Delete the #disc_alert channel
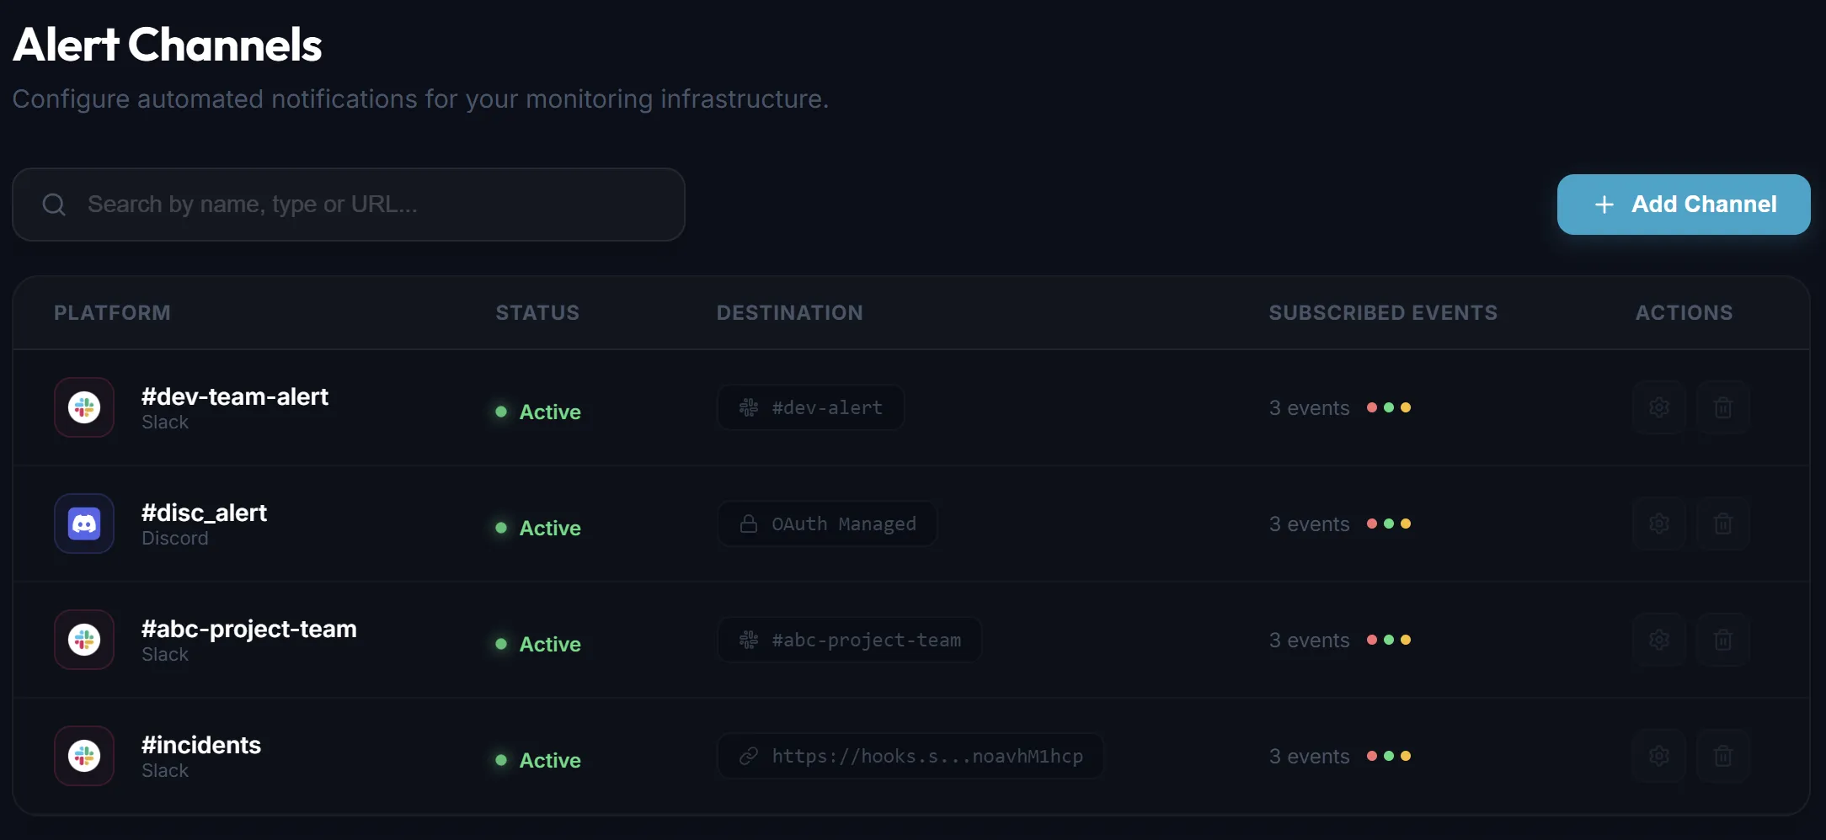This screenshot has width=1826, height=840. pos(1722,524)
